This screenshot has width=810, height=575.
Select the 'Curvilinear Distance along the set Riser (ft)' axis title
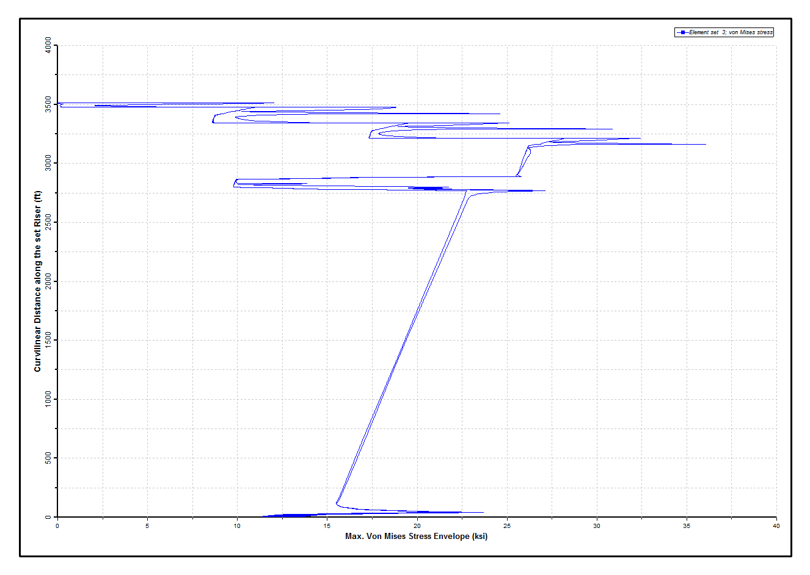[38, 281]
